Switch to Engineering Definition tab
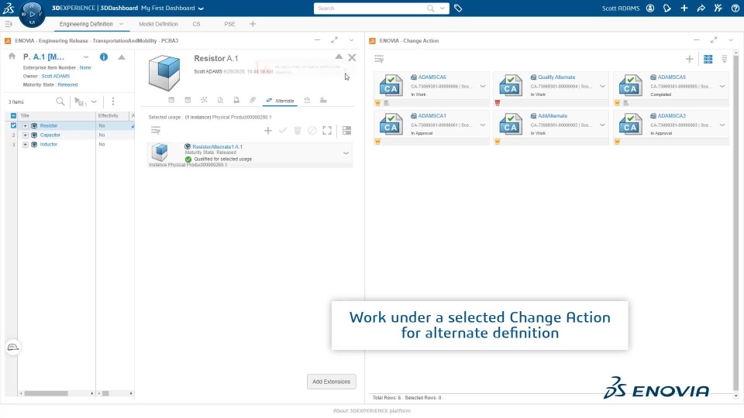The image size is (744, 418). pos(86,24)
